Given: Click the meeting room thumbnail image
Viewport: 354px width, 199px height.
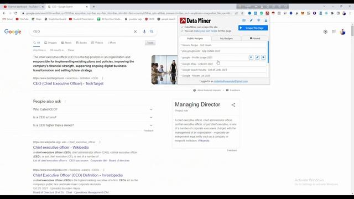Looking at the screenshot, I should (164, 70).
